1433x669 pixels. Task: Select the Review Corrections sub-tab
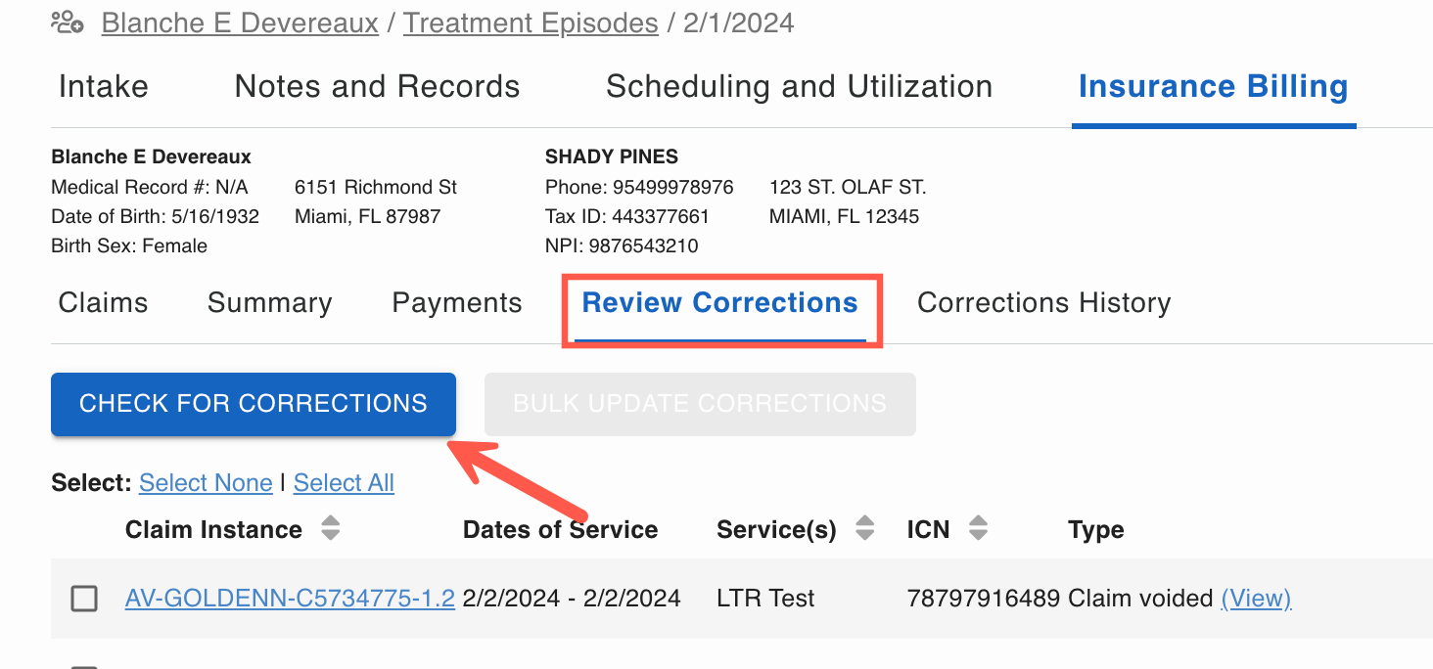click(720, 303)
